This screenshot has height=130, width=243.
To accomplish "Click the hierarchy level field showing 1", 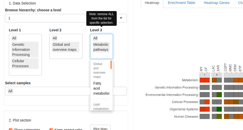I will point(66,18).
